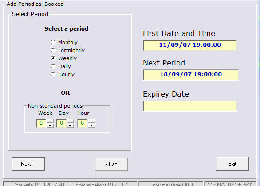Click the Exit button
The height and width of the screenshot is (186, 260).
[x=232, y=164]
